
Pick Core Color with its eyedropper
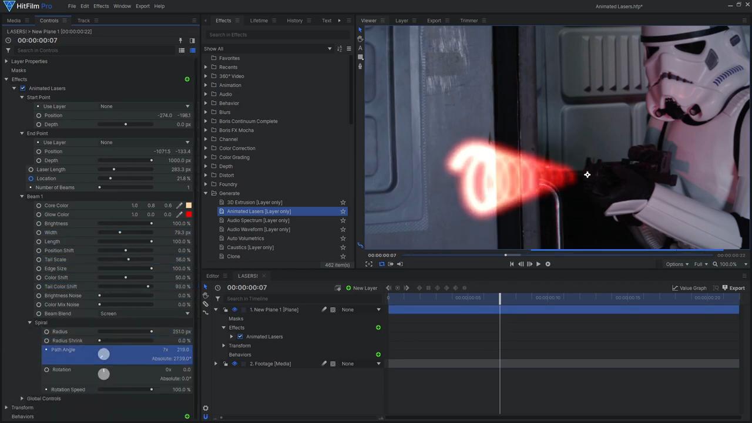click(x=179, y=206)
